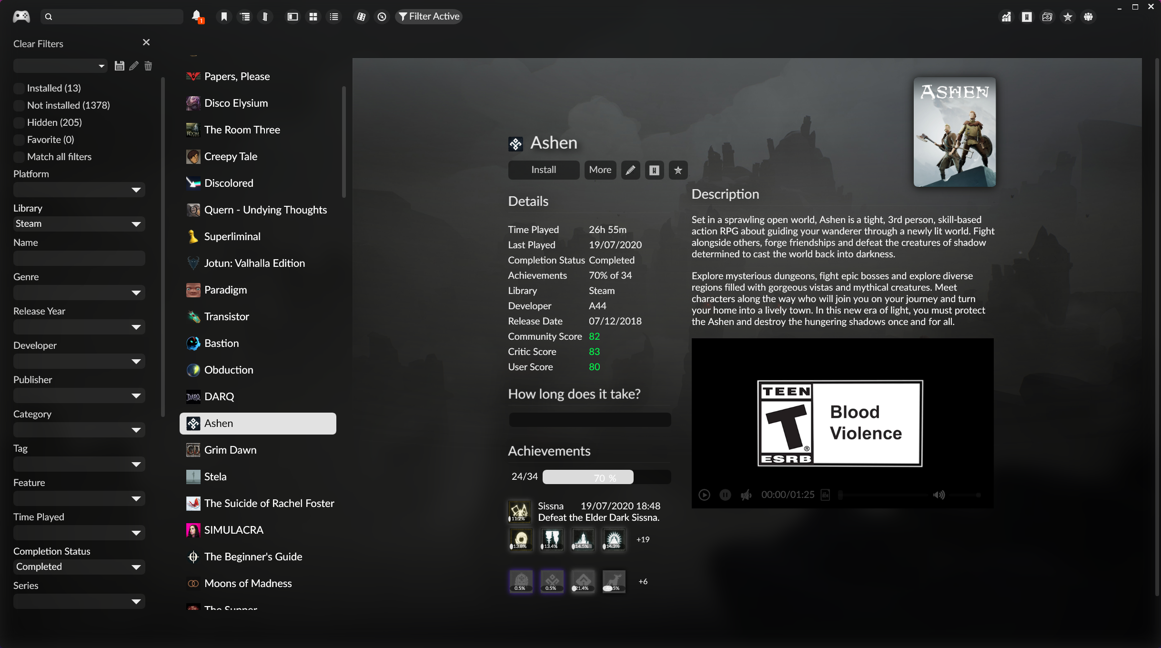Select Disco Elysium in the game list
The image size is (1161, 648).
tap(236, 103)
